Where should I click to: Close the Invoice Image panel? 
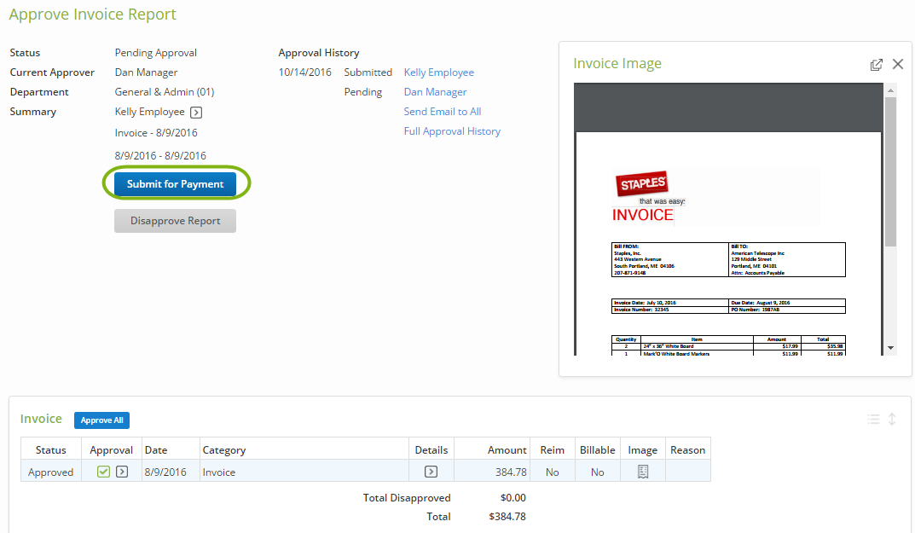coord(898,64)
